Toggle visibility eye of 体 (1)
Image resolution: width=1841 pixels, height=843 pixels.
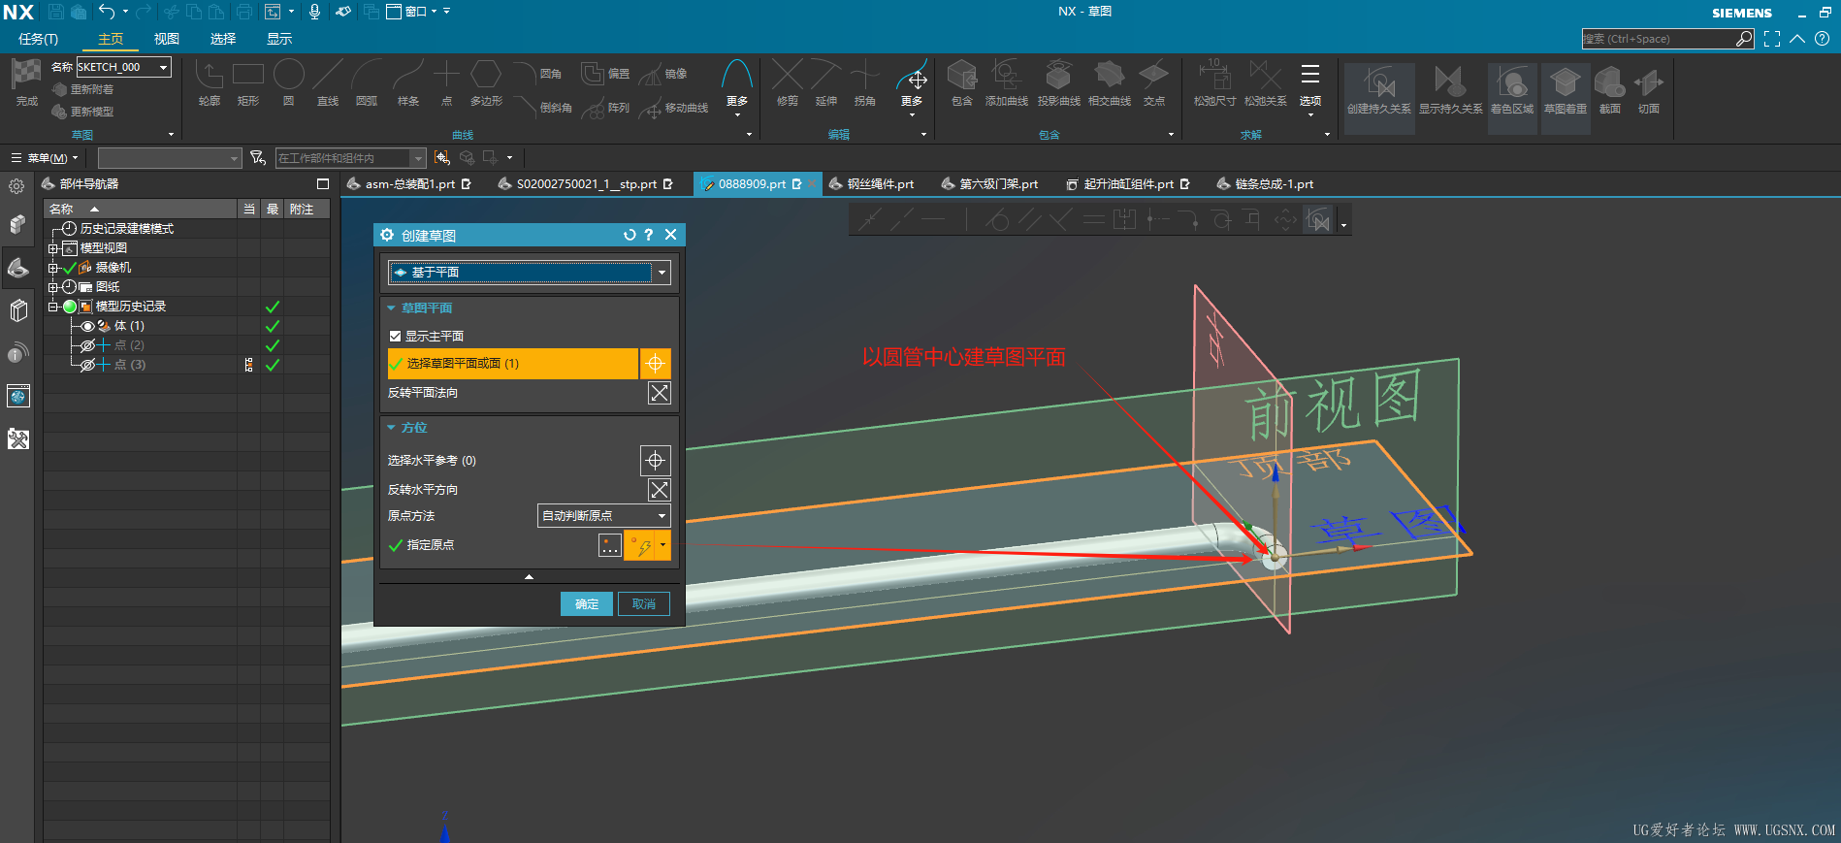[x=87, y=326]
